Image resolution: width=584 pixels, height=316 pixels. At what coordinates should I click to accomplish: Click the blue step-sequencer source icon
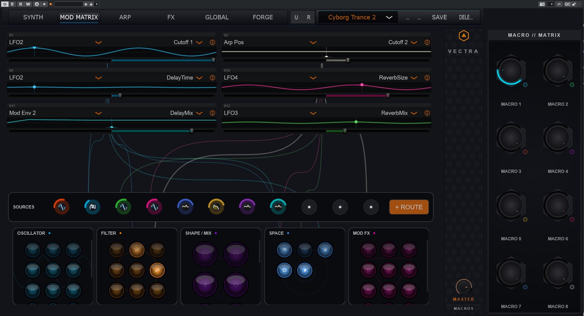coord(92,207)
